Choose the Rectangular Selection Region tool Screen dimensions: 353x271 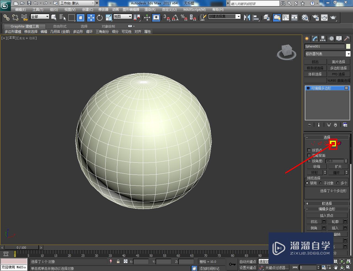point(71,18)
